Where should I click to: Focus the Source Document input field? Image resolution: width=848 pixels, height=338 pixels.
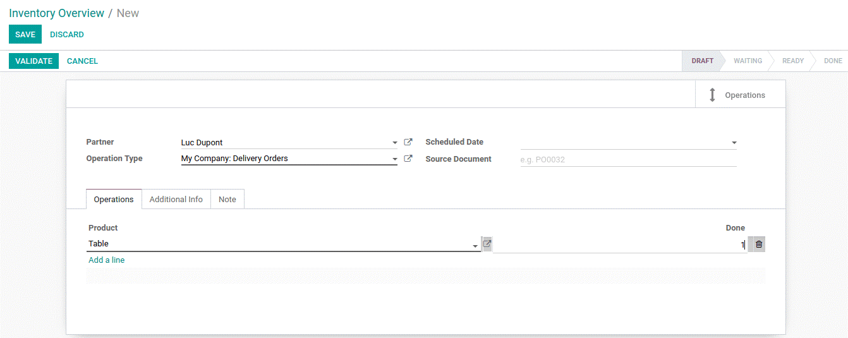coord(628,159)
